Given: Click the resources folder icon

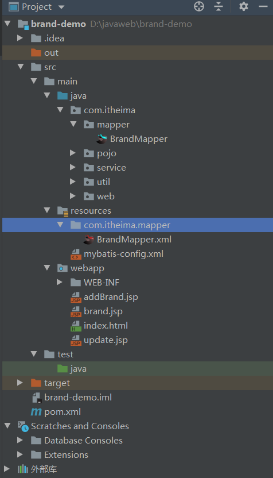Looking at the screenshot, I should [63, 211].
